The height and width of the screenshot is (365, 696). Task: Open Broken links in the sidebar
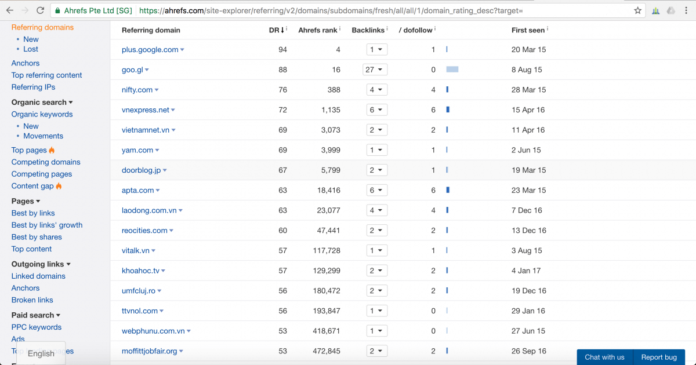click(32, 300)
